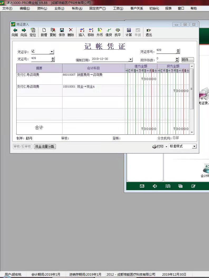This screenshot has width=209, height=278.
Task: Open the 帐务(A) menu
Action: (x=77, y=8)
